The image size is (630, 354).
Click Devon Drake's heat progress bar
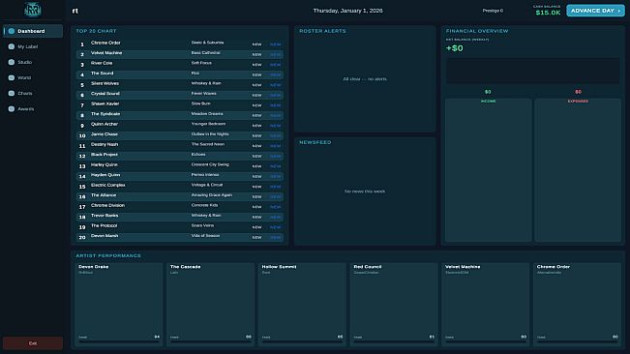(119, 341)
